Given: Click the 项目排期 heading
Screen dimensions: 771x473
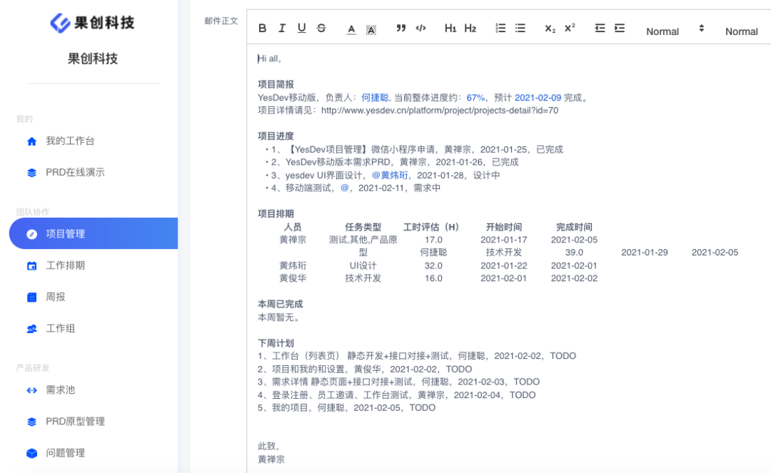Looking at the screenshot, I should pos(276,213).
